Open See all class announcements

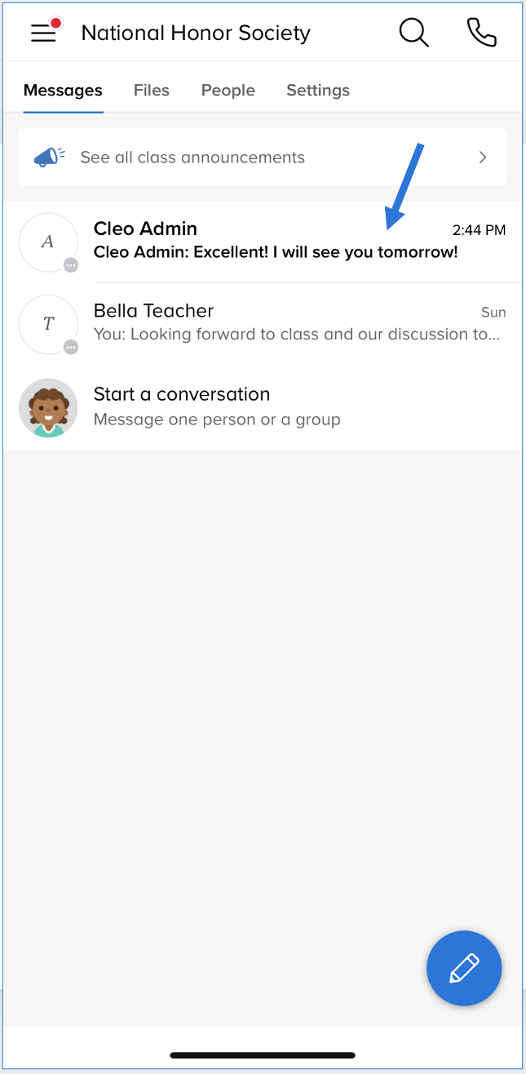192,158
